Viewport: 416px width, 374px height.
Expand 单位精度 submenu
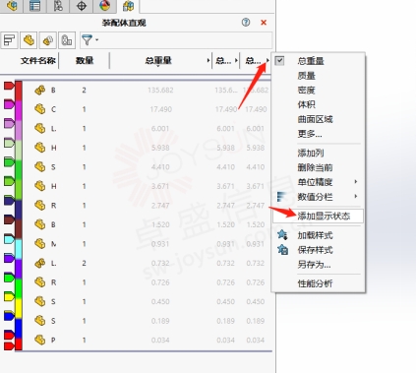click(319, 182)
